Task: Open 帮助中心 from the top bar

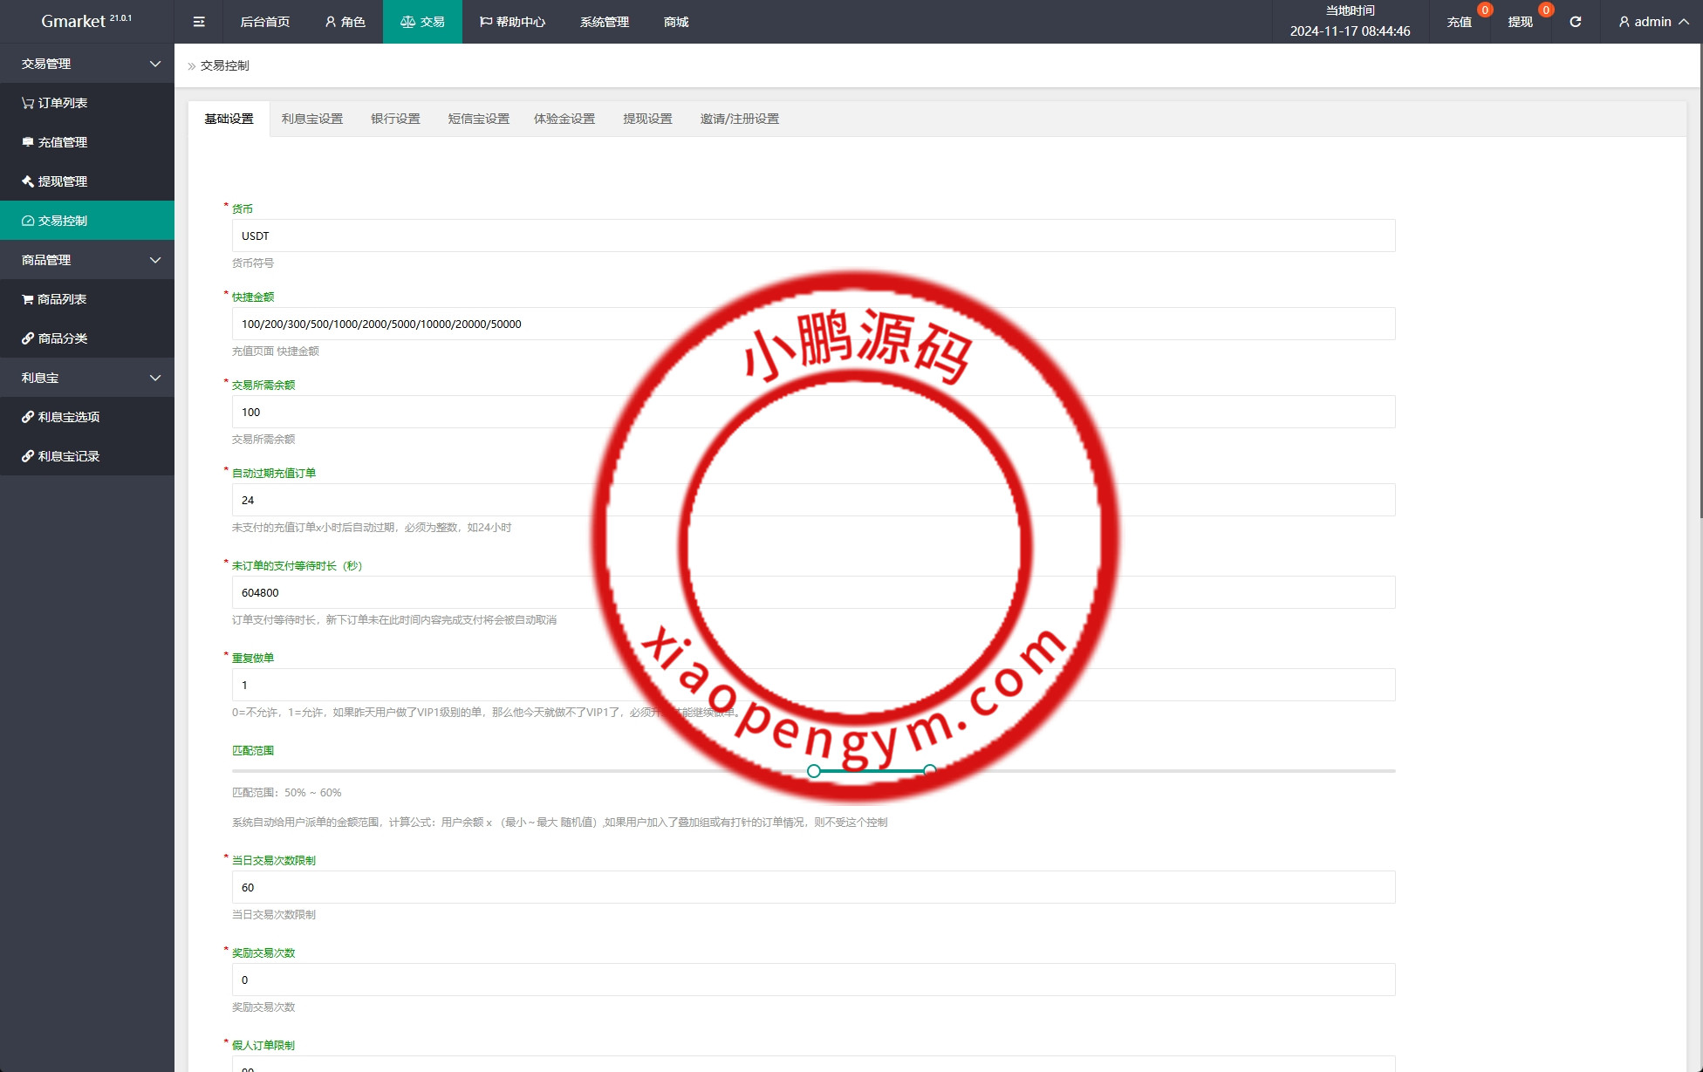Action: tap(513, 21)
